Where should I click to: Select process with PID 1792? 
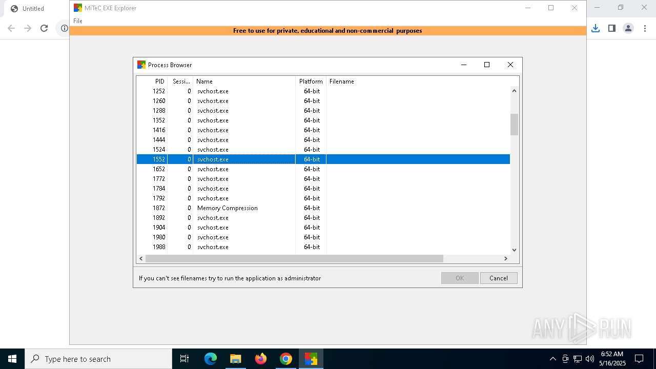pyautogui.click(x=323, y=198)
